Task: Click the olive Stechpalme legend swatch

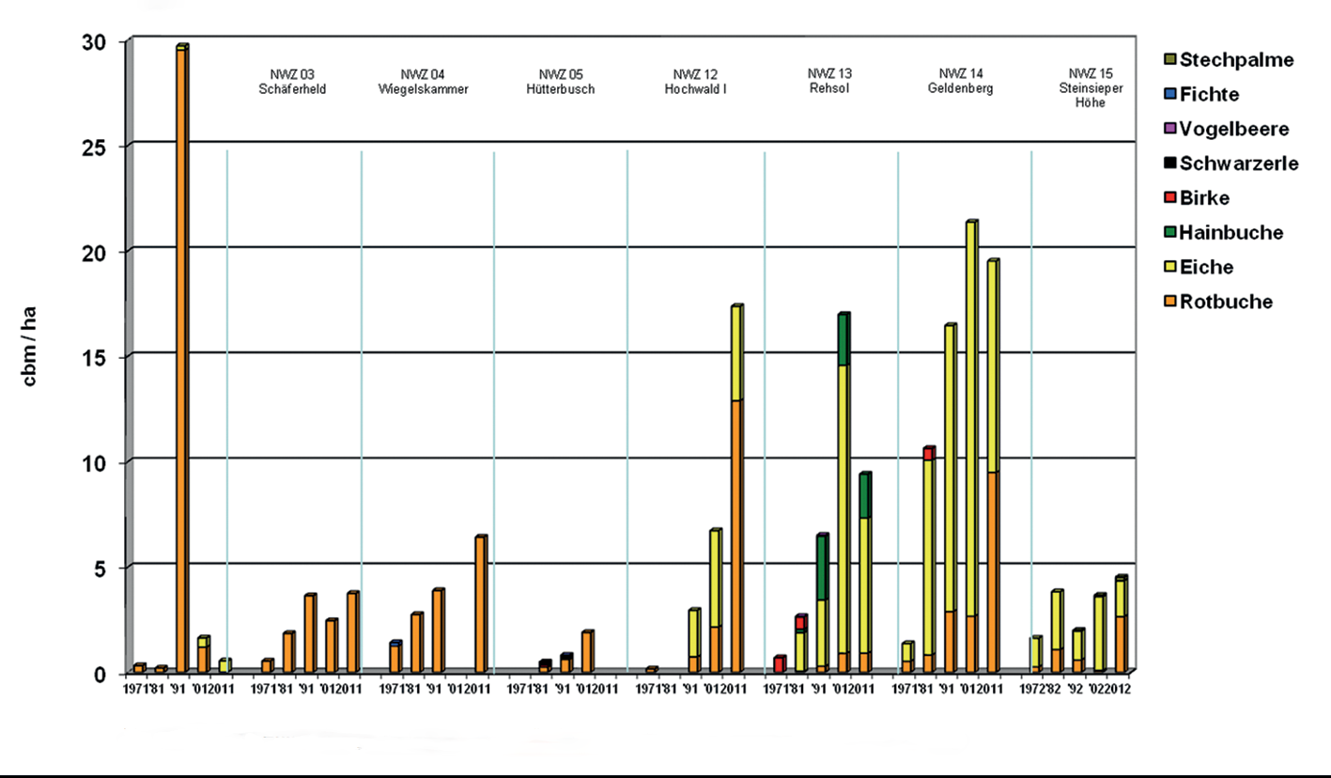Action: click(1168, 61)
